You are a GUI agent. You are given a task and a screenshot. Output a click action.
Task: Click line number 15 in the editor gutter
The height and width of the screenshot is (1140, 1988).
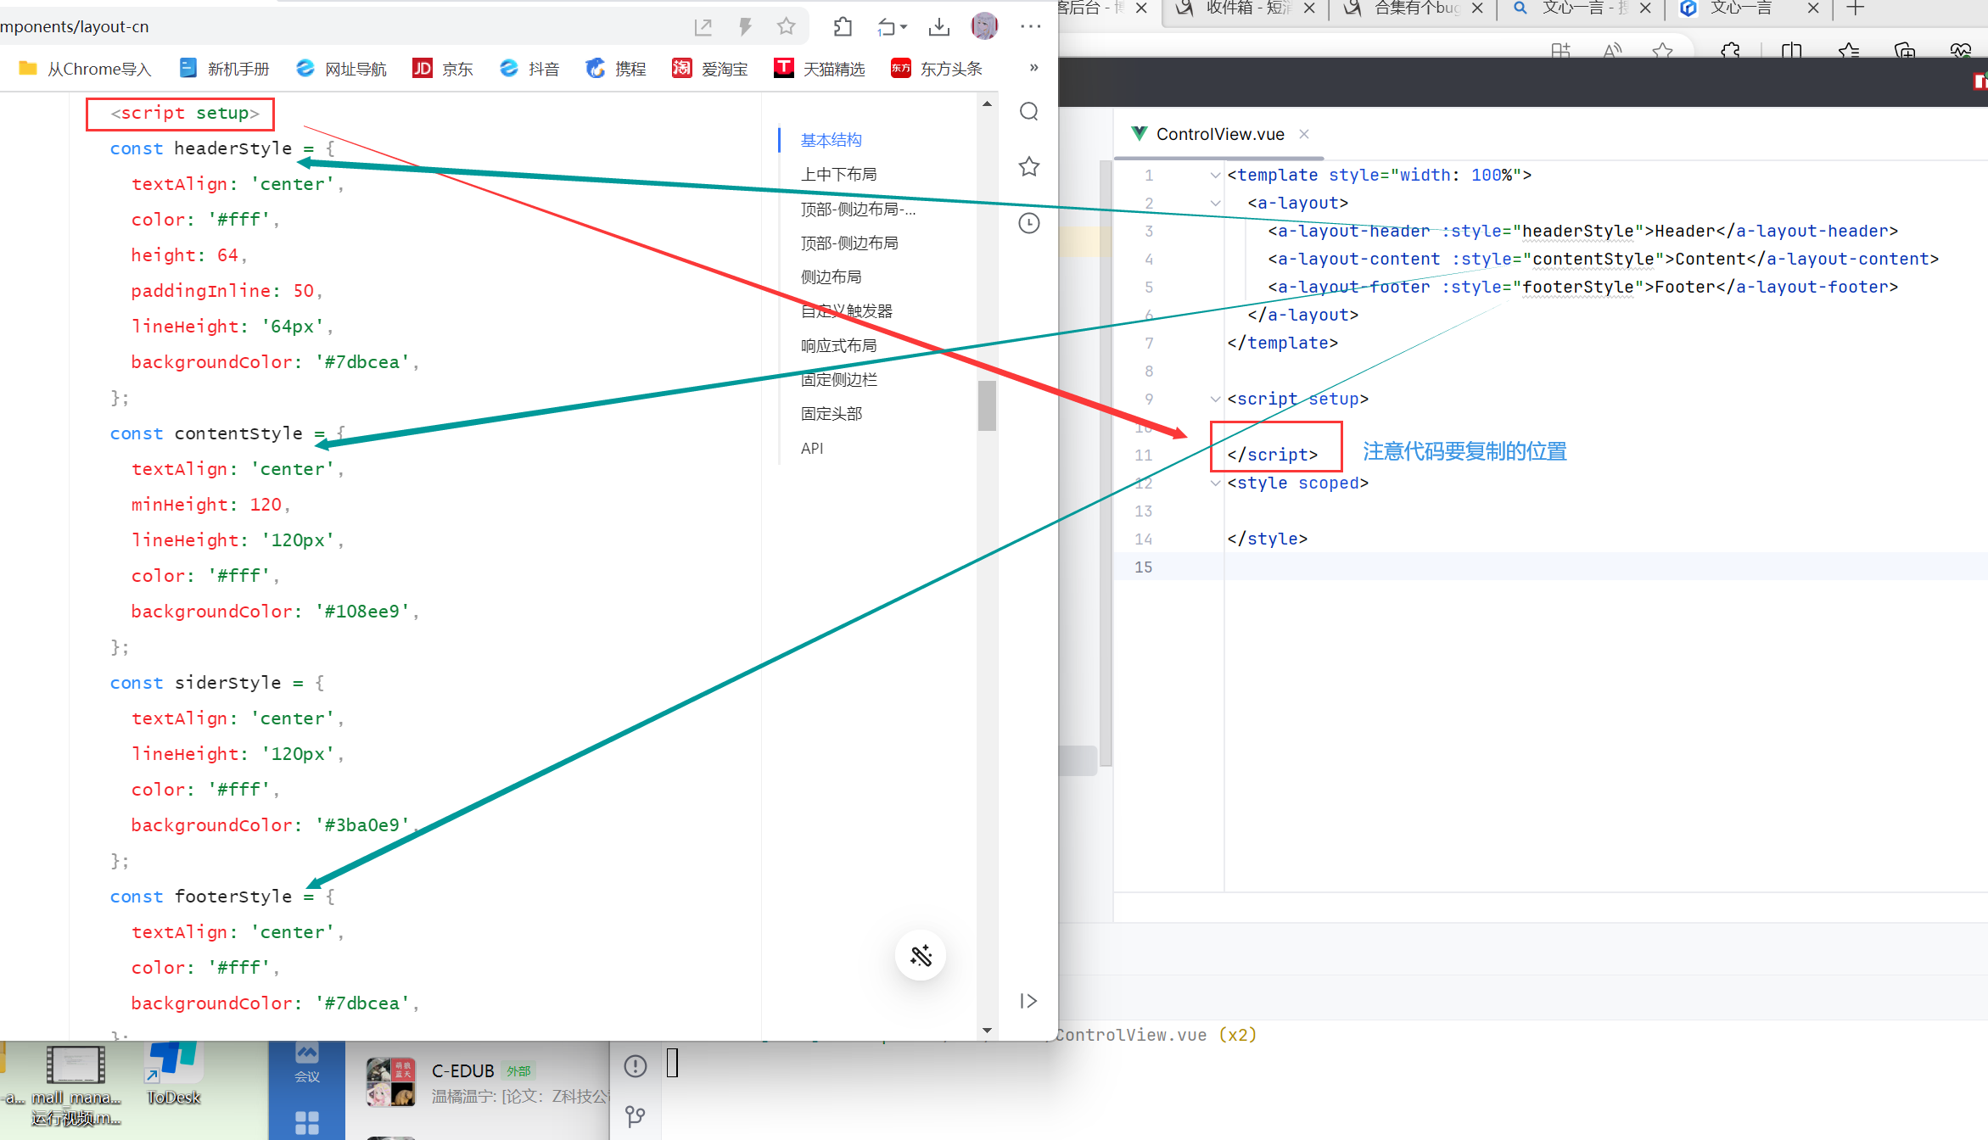[1144, 567]
